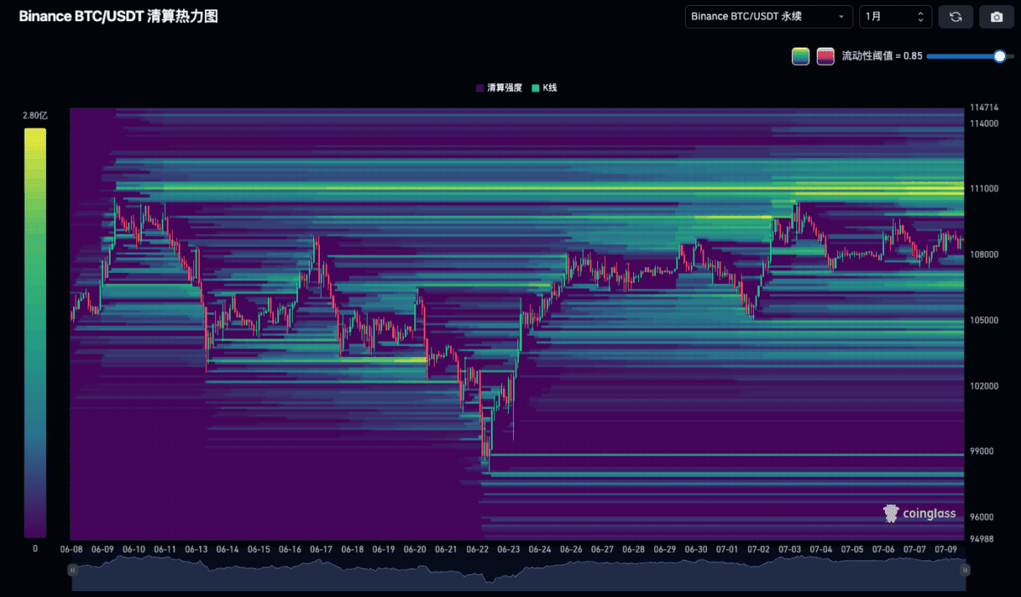Click the 108000 price axis label
Viewport: 1021px width, 597px height.
984,254
